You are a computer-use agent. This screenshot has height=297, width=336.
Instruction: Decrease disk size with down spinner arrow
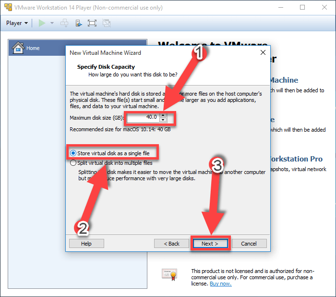tap(163, 120)
